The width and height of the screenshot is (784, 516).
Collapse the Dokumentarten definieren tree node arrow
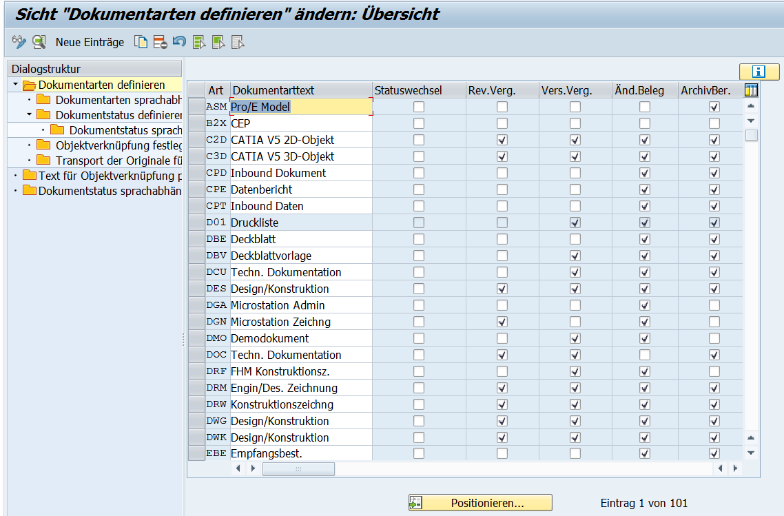15,84
